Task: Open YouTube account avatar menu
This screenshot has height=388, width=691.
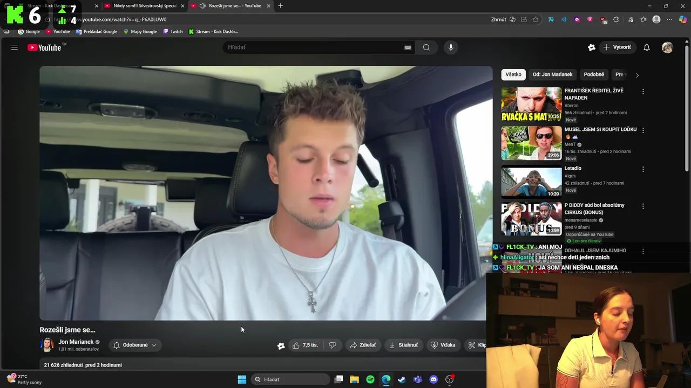Action: click(667, 47)
